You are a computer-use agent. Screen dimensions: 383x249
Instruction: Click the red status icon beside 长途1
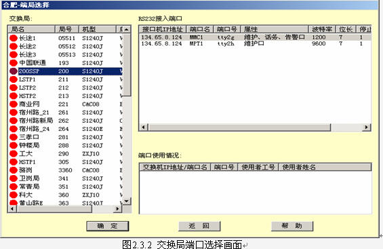14,38
